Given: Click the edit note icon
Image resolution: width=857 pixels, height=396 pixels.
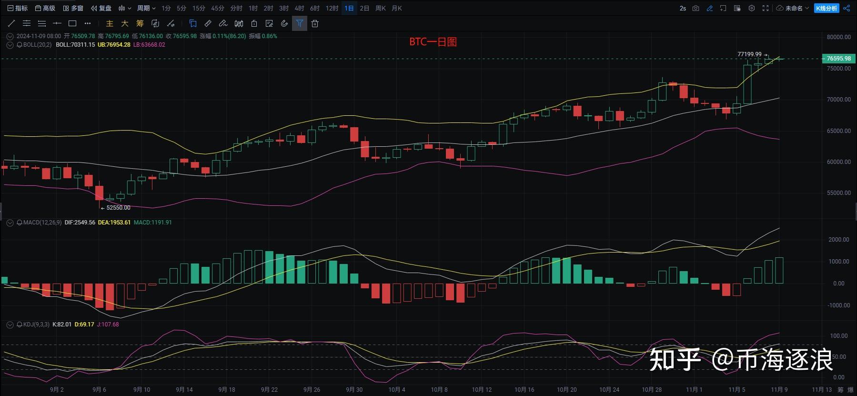Looking at the screenshot, I should coord(269,23).
